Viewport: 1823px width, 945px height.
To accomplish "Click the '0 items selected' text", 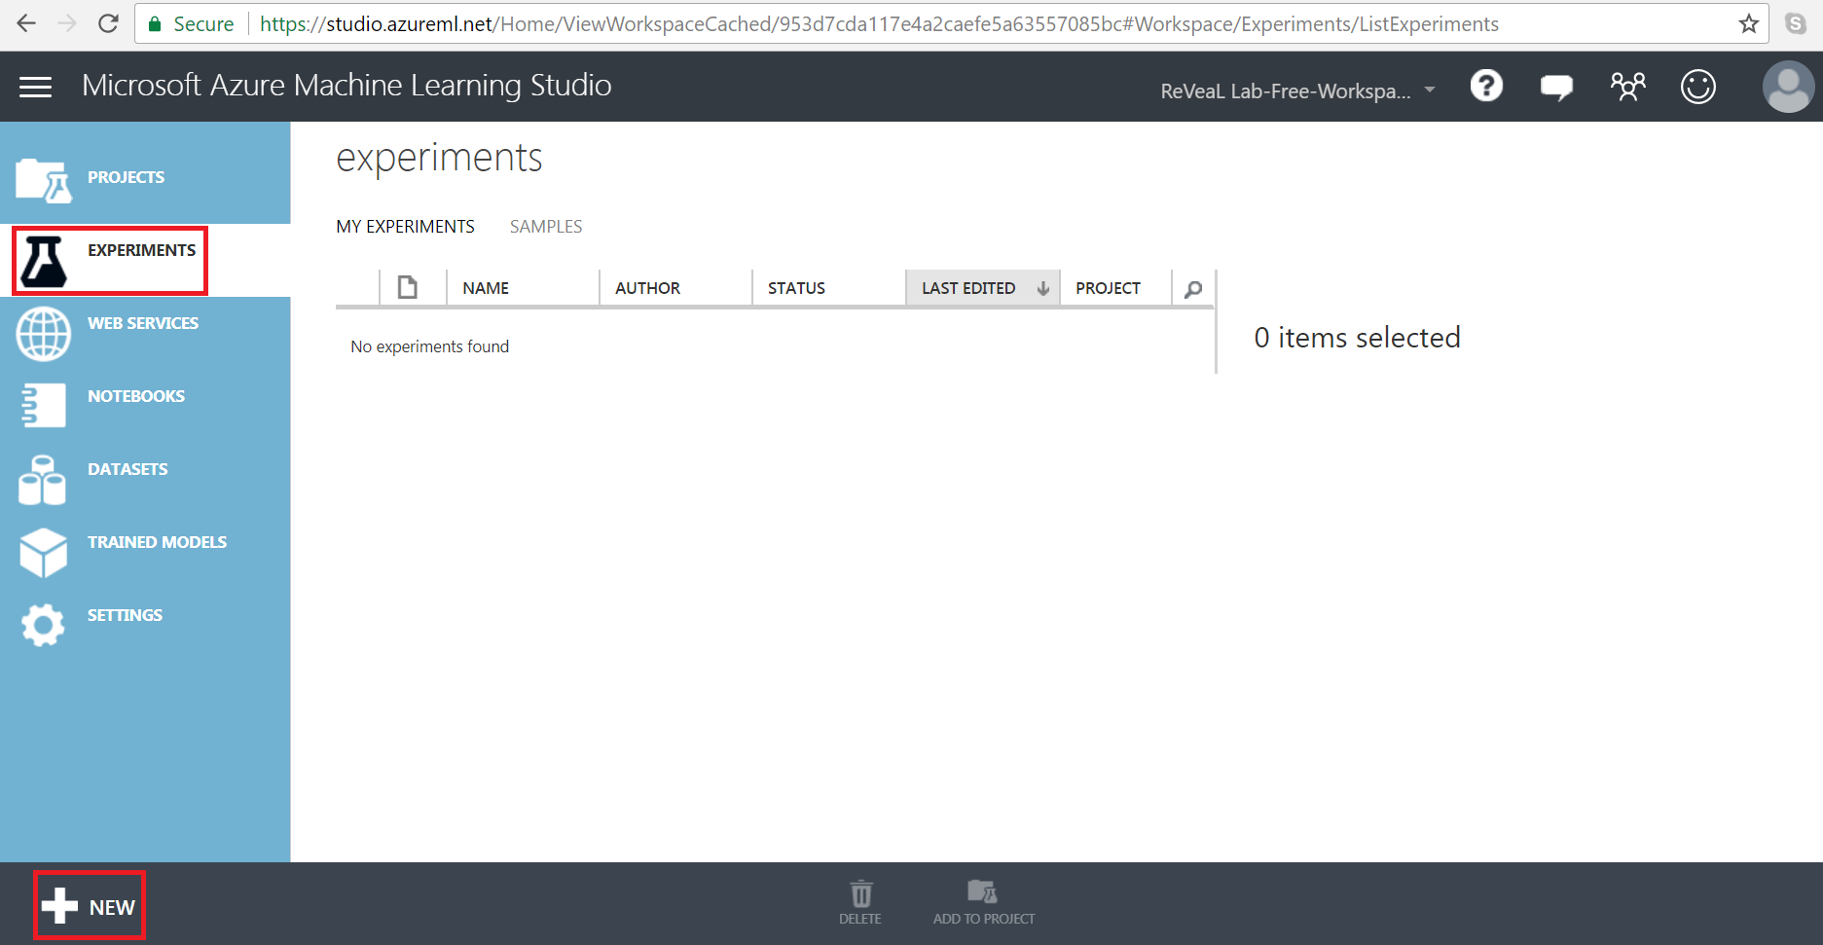I will [1357, 338].
